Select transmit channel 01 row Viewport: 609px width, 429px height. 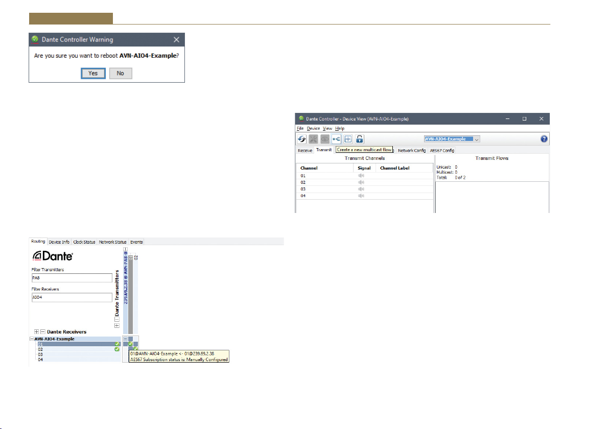click(x=365, y=176)
